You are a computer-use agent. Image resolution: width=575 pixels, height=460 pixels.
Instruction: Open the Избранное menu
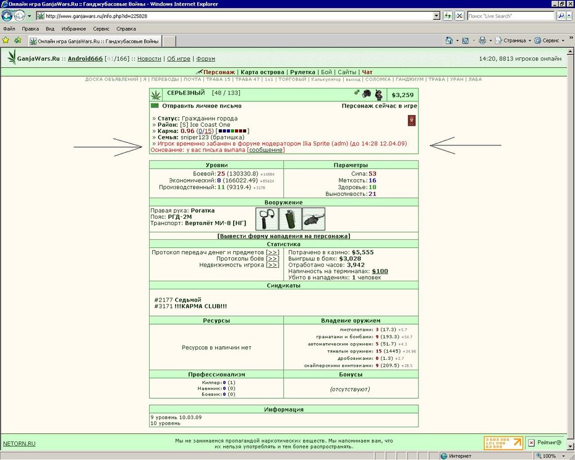pos(74,28)
